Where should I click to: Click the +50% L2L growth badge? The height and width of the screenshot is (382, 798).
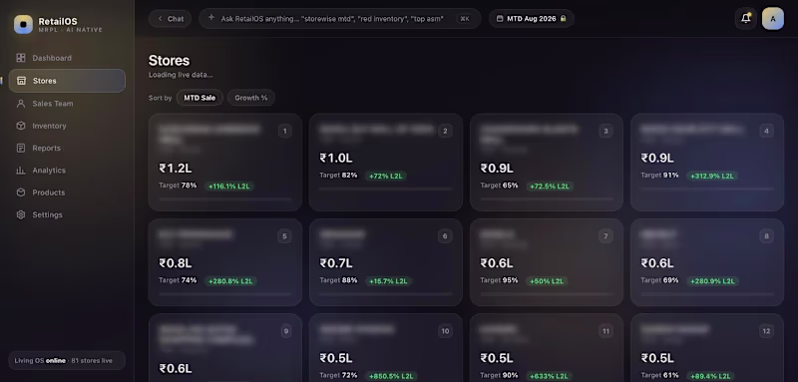pos(547,281)
